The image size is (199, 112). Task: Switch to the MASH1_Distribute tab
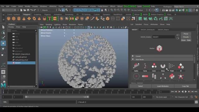click(x=148, y=30)
